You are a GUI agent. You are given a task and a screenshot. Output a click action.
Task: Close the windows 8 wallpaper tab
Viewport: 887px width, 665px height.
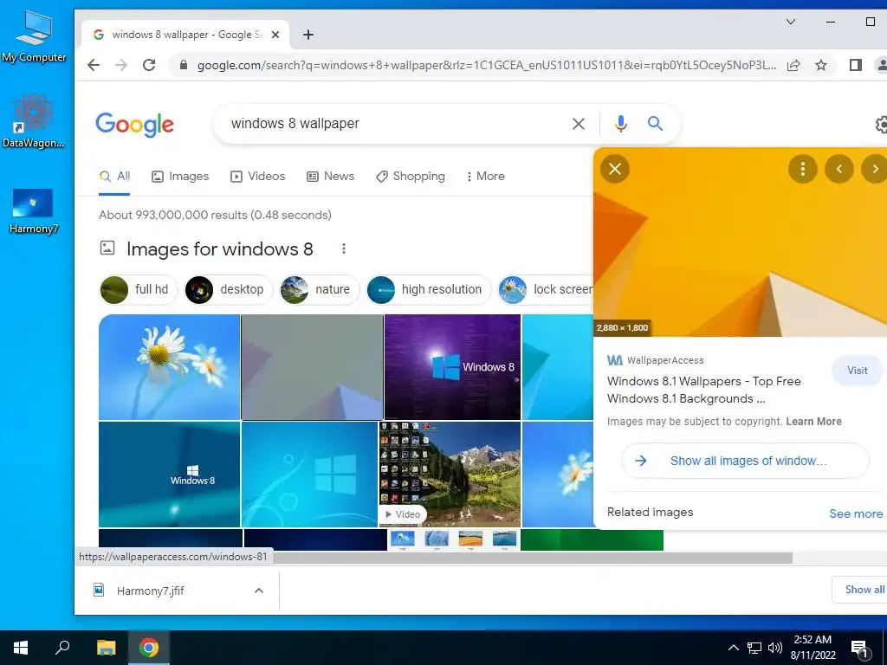275,35
